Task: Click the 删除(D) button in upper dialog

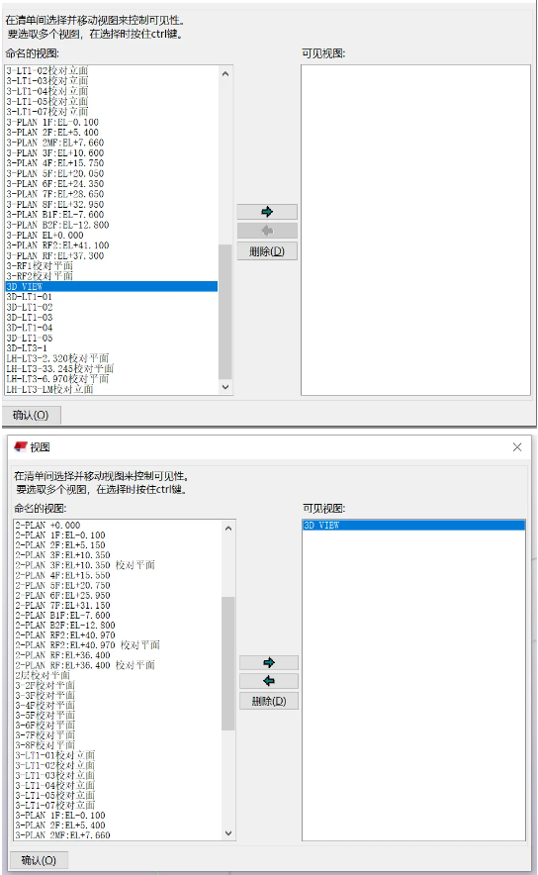Action: coord(267,251)
